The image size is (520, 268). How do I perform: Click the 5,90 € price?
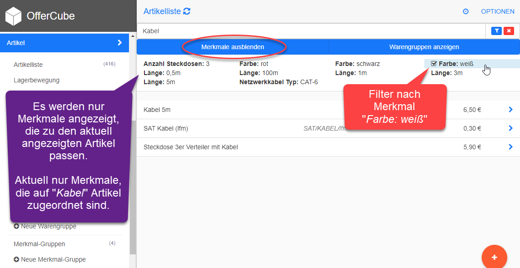pyautogui.click(x=472, y=147)
